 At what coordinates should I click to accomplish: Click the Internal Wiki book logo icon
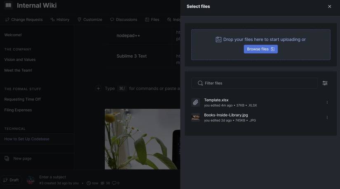coord(8,5)
